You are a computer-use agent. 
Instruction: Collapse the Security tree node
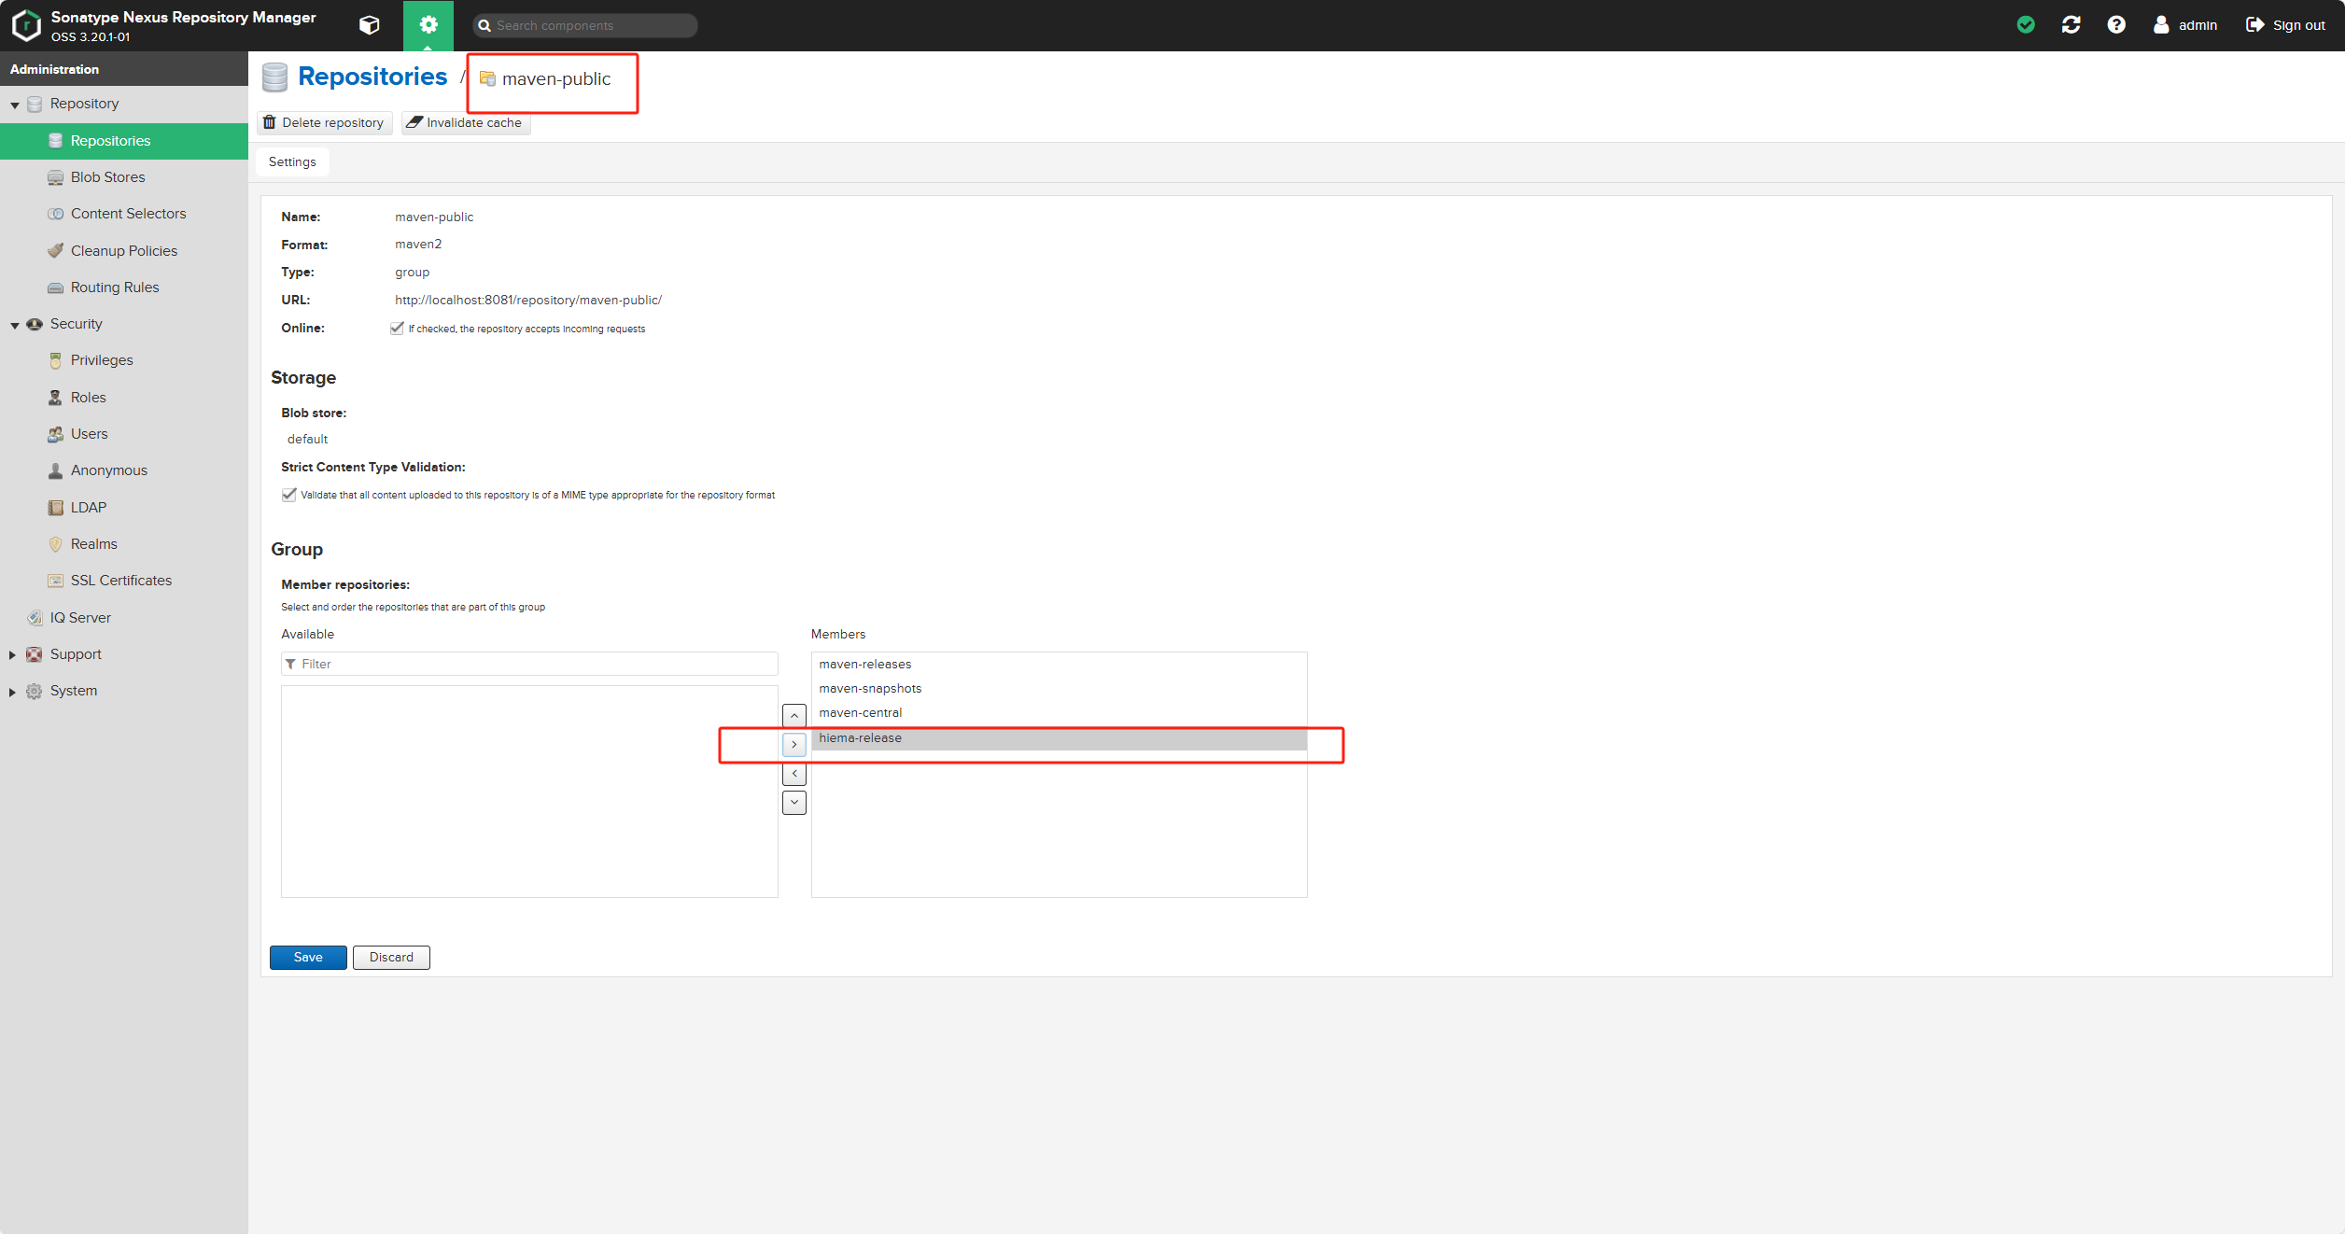pyautogui.click(x=15, y=325)
